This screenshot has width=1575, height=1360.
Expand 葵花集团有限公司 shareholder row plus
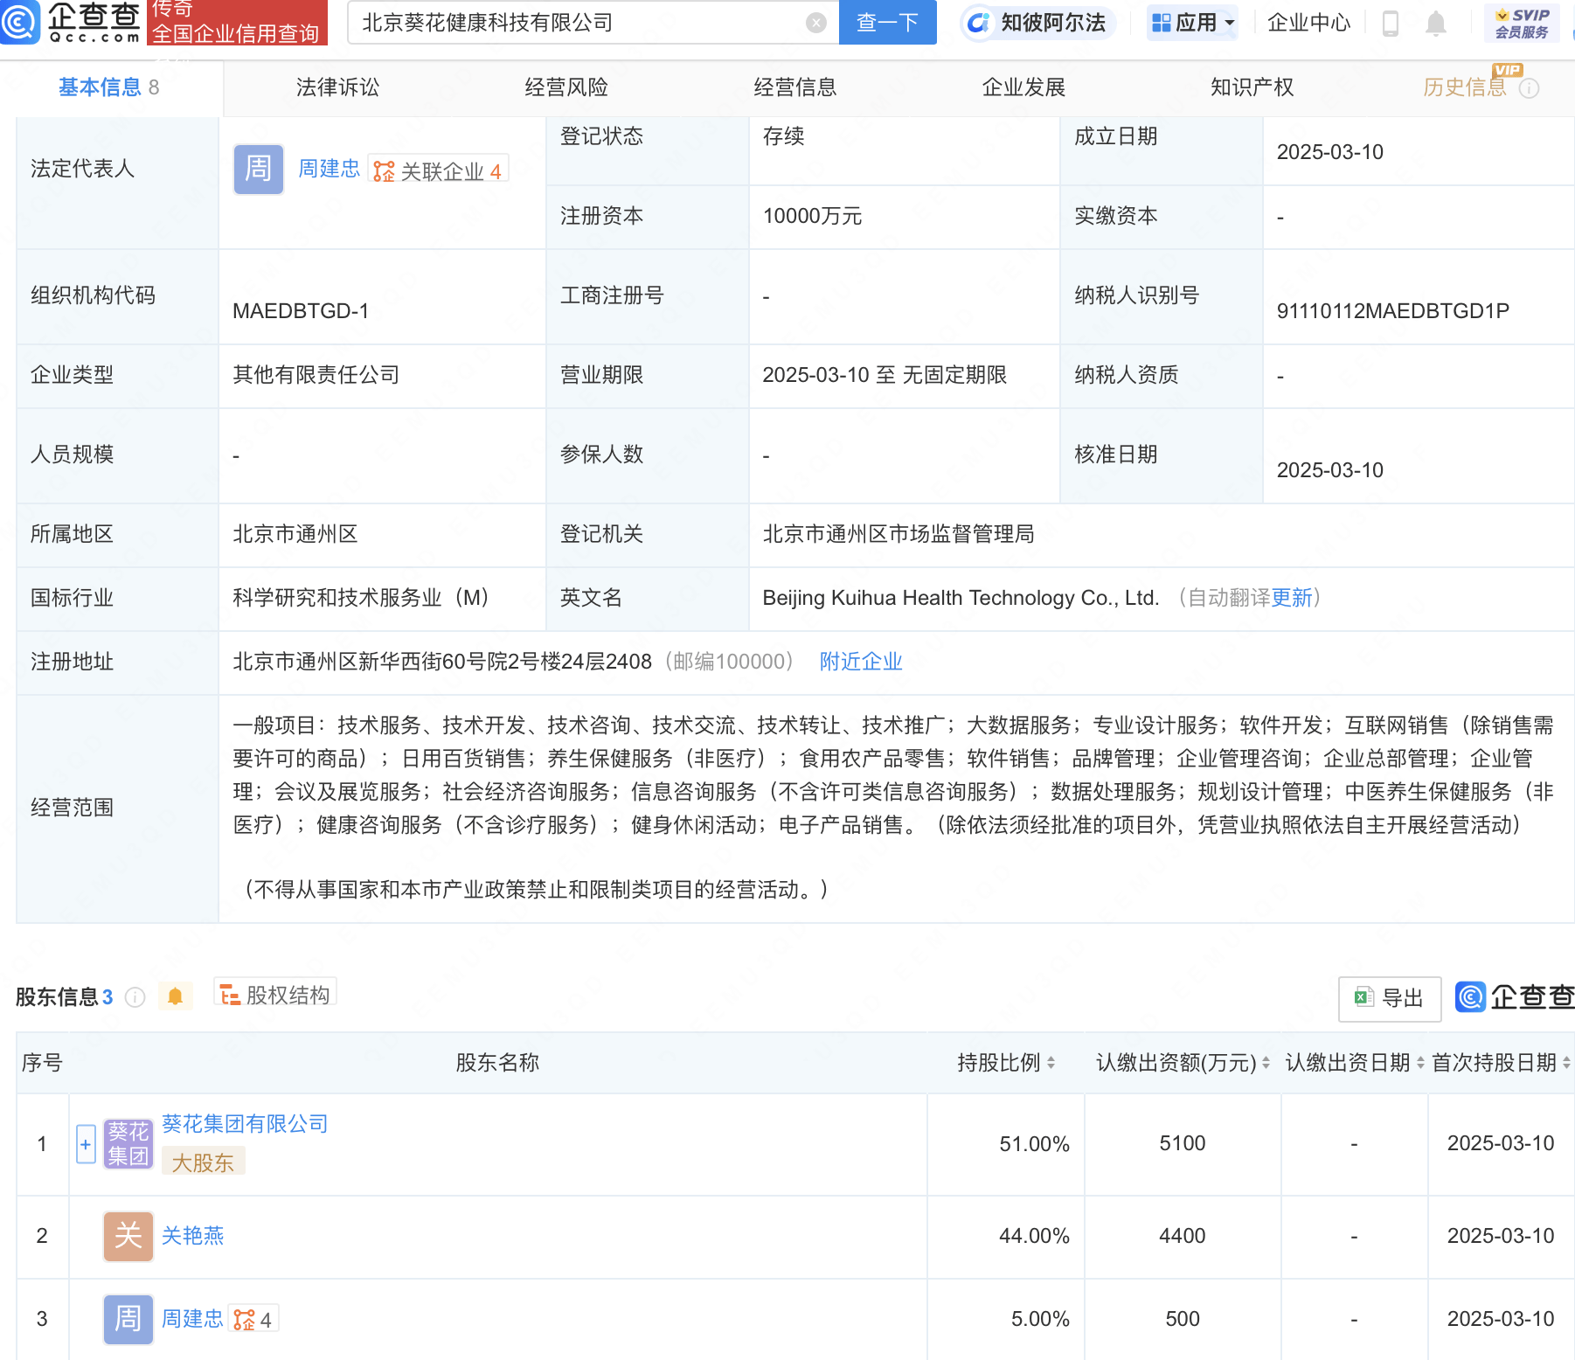click(86, 1143)
